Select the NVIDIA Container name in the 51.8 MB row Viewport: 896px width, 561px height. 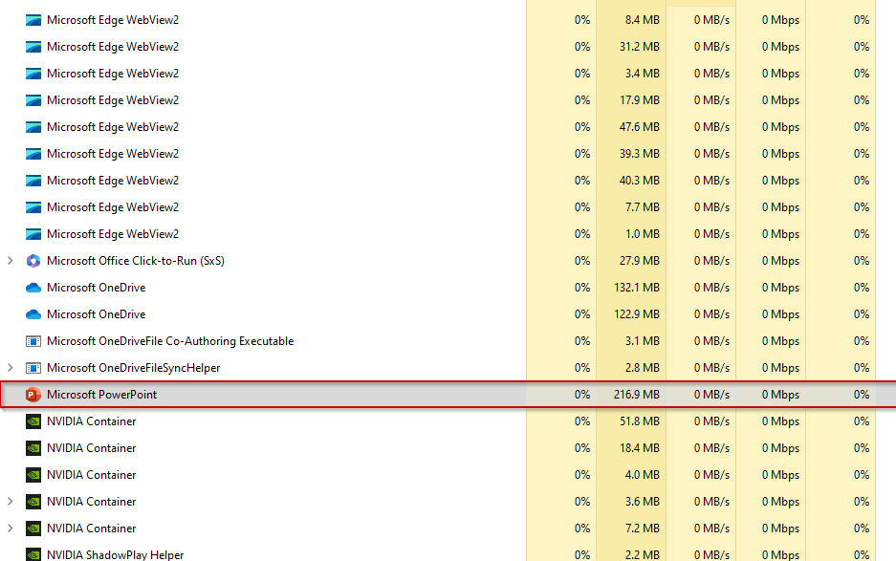(92, 421)
